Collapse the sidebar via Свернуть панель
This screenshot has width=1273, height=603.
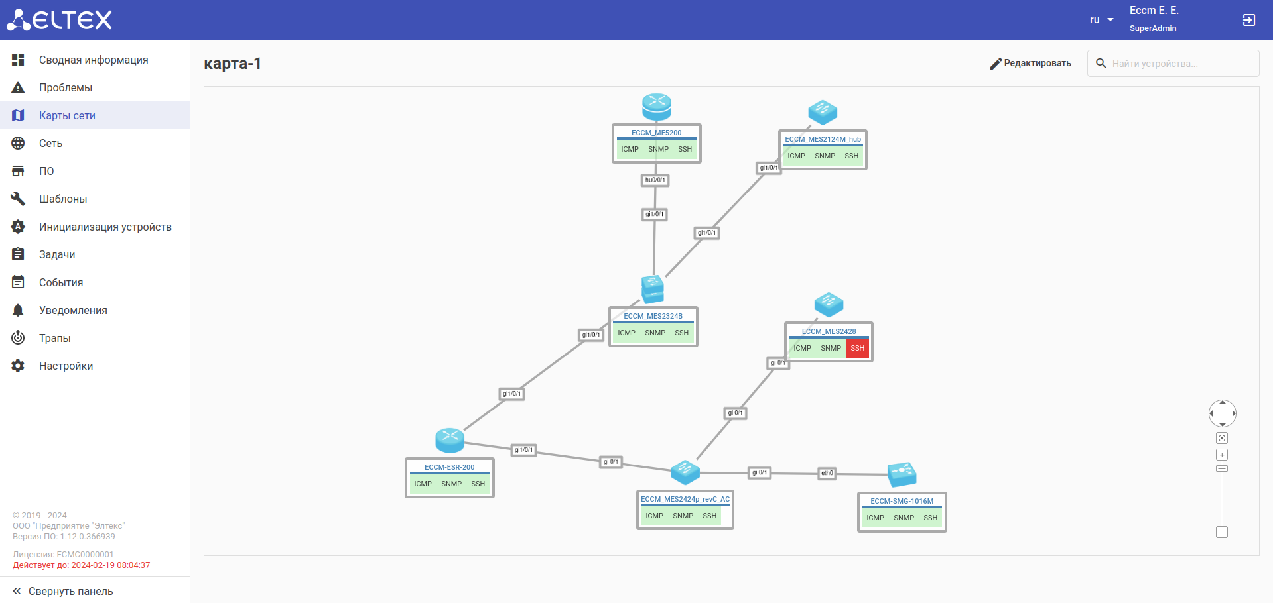(x=63, y=591)
